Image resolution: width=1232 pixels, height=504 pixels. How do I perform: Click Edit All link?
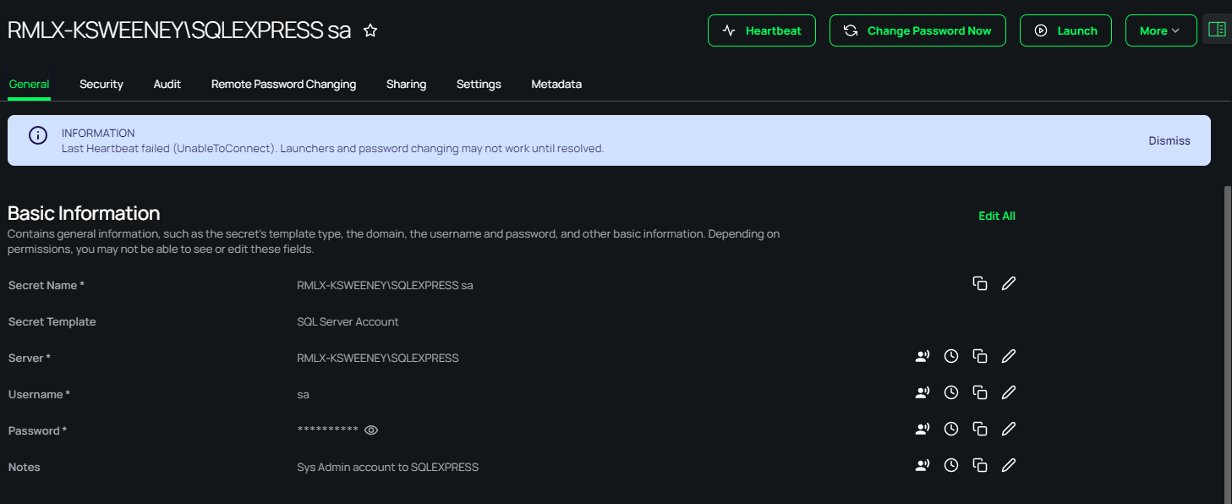(x=997, y=216)
